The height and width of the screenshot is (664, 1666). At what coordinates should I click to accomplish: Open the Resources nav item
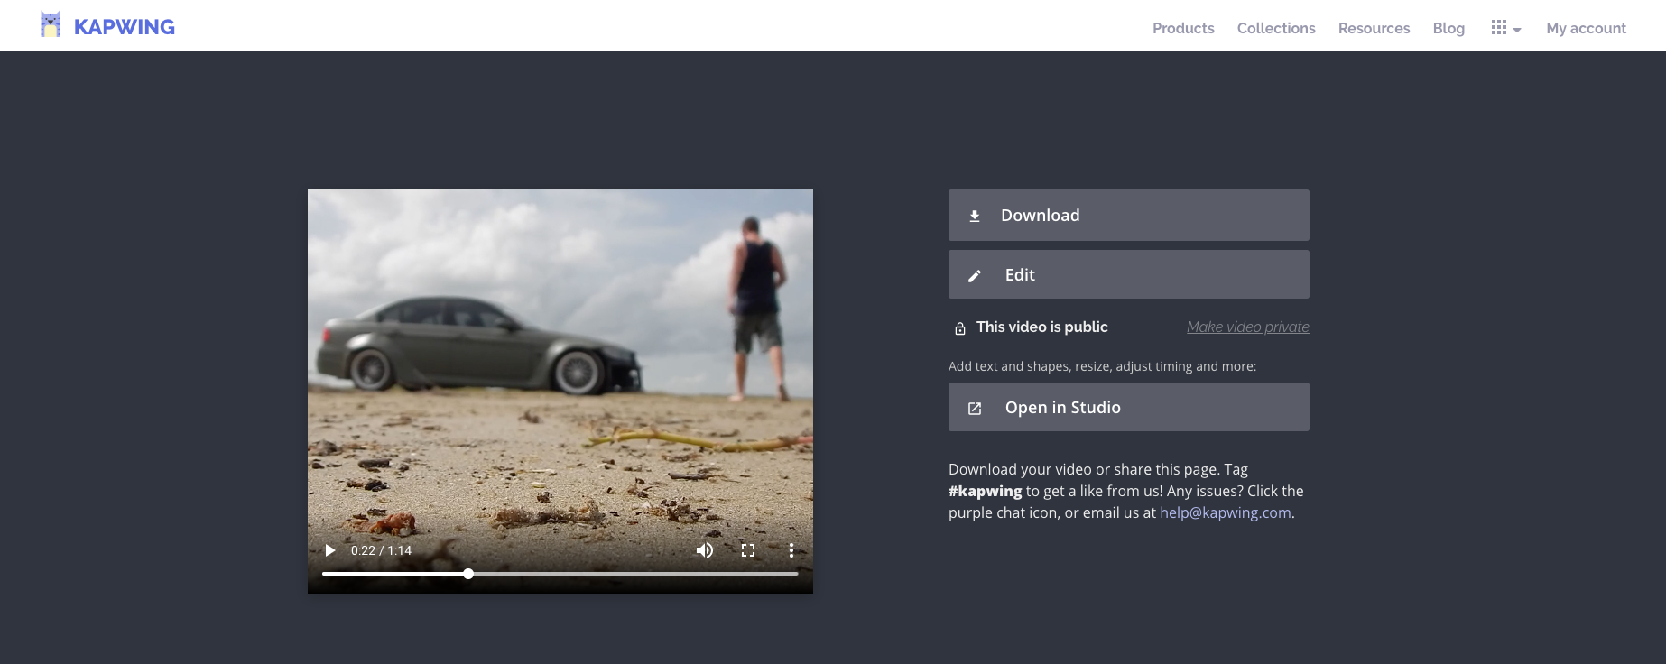click(1374, 28)
